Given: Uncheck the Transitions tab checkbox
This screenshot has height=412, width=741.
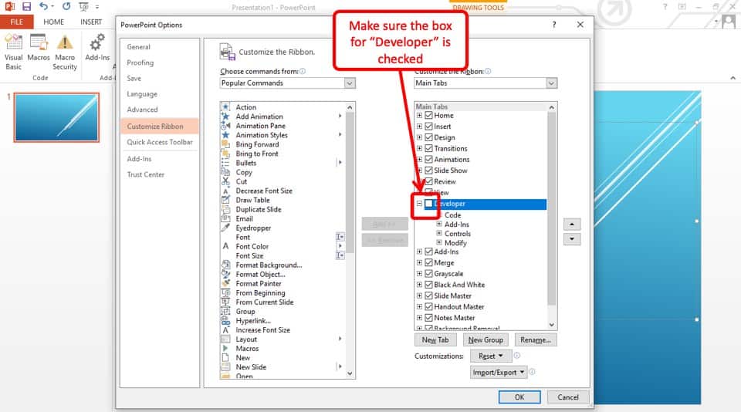Looking at the screenshot, I should (428, 148).
